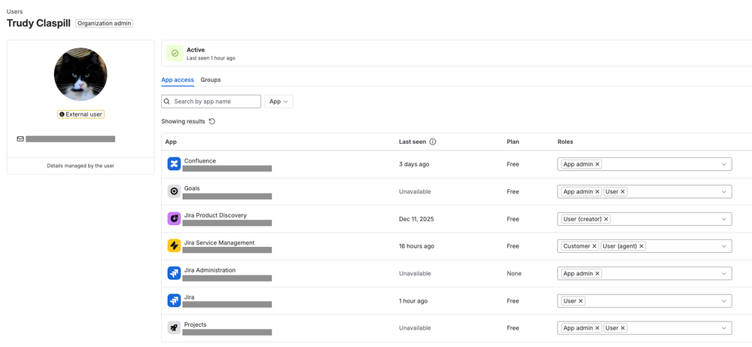The image size is (752, 347).
Task: Click the 'Dec 11, 2025' date cell
Action: [x=416, y=218]
